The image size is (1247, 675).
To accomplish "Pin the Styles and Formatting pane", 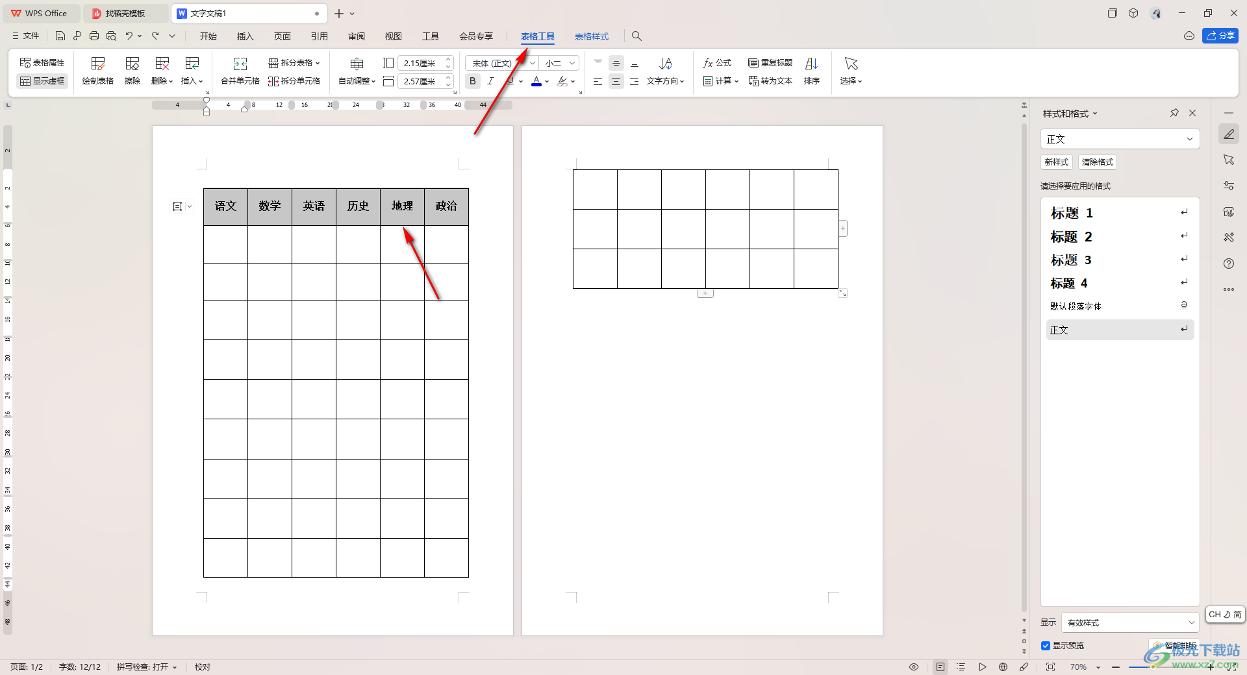I will click(1174, 113).
